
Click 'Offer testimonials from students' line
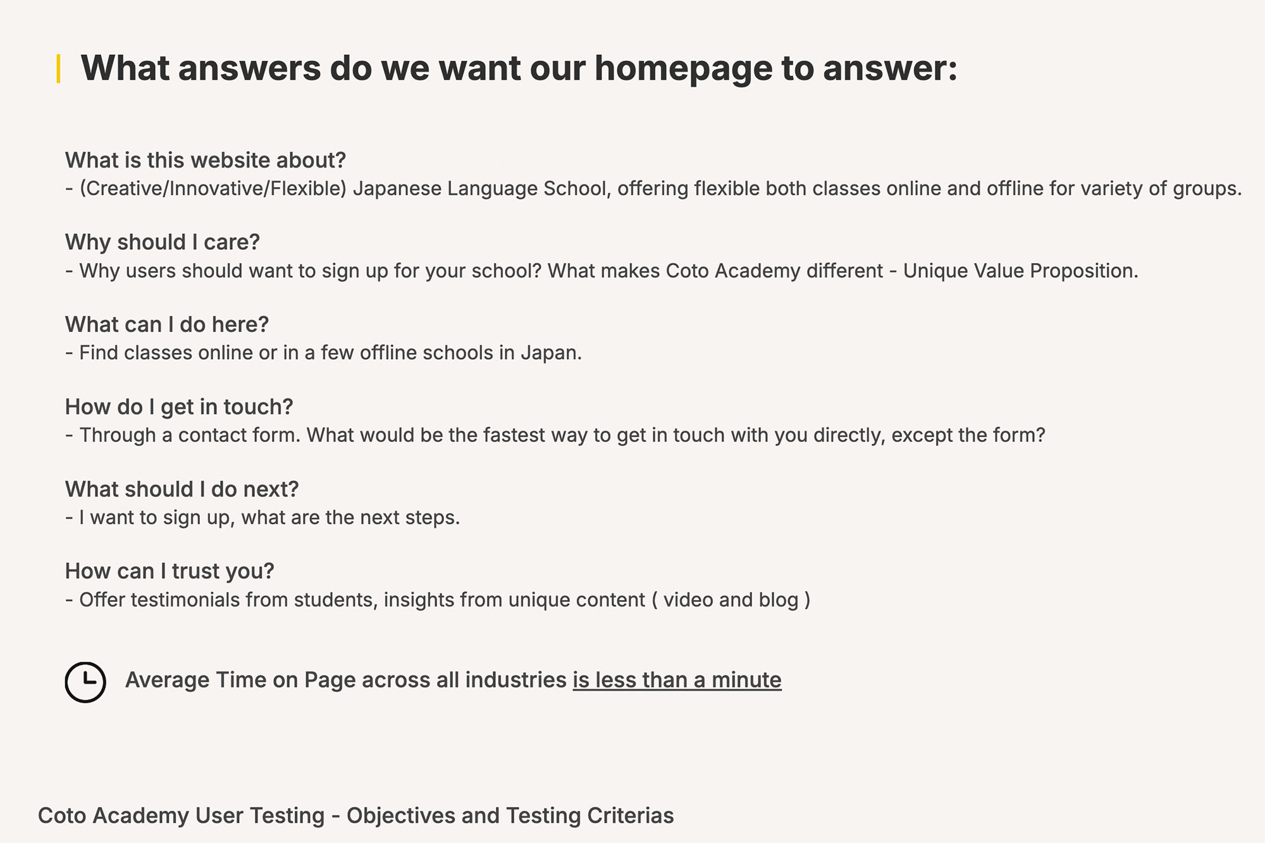[438, 600]
